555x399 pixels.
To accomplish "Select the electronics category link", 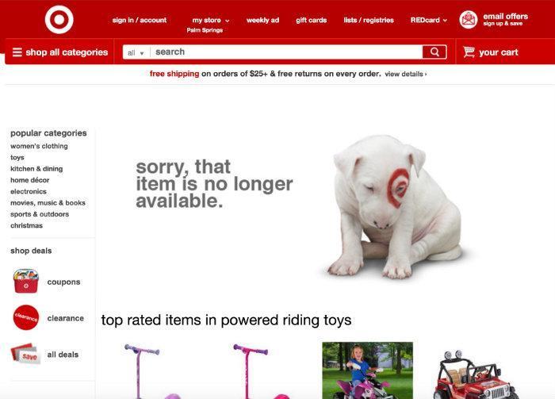I will click(29, 191).
